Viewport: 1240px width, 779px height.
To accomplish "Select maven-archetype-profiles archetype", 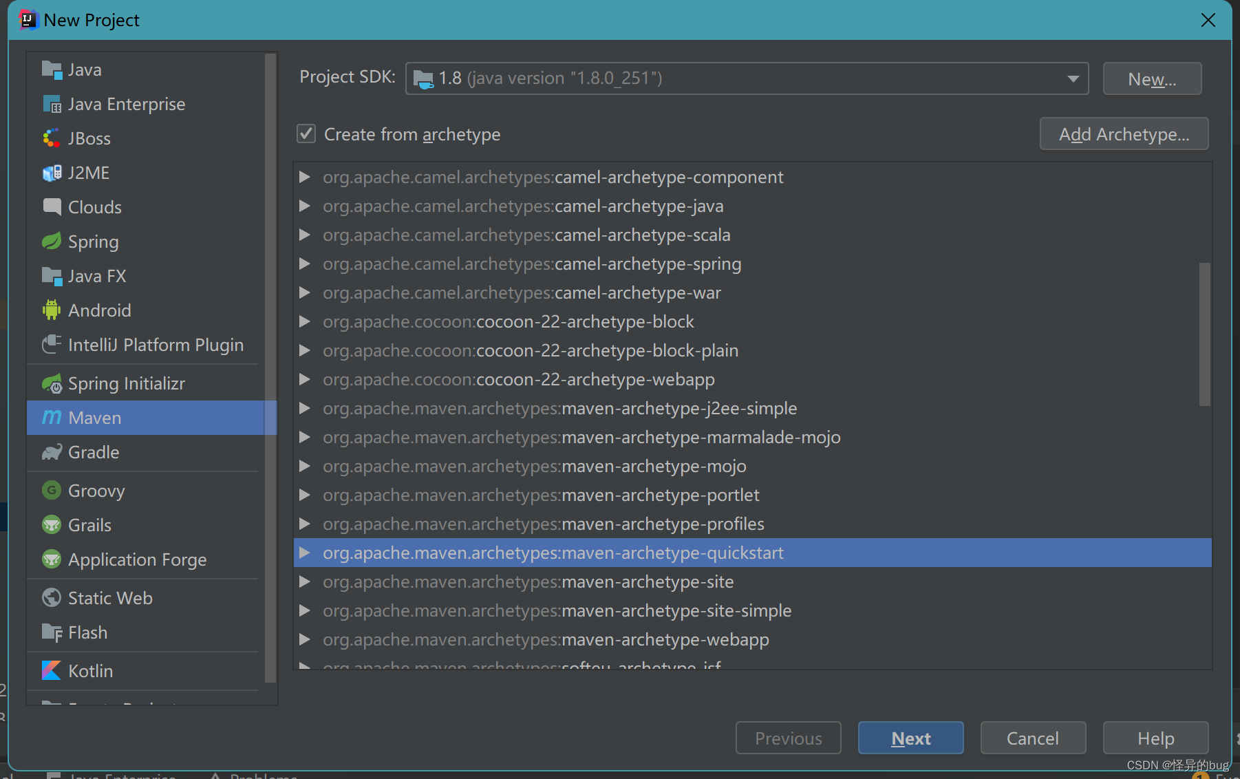I will point(752,524).
